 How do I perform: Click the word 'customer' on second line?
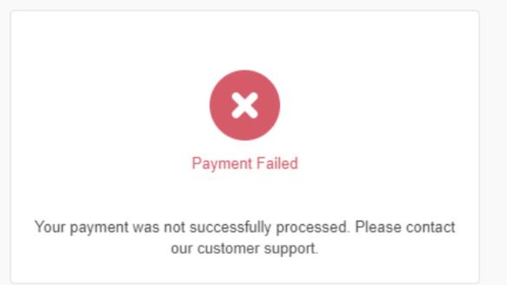229,249
